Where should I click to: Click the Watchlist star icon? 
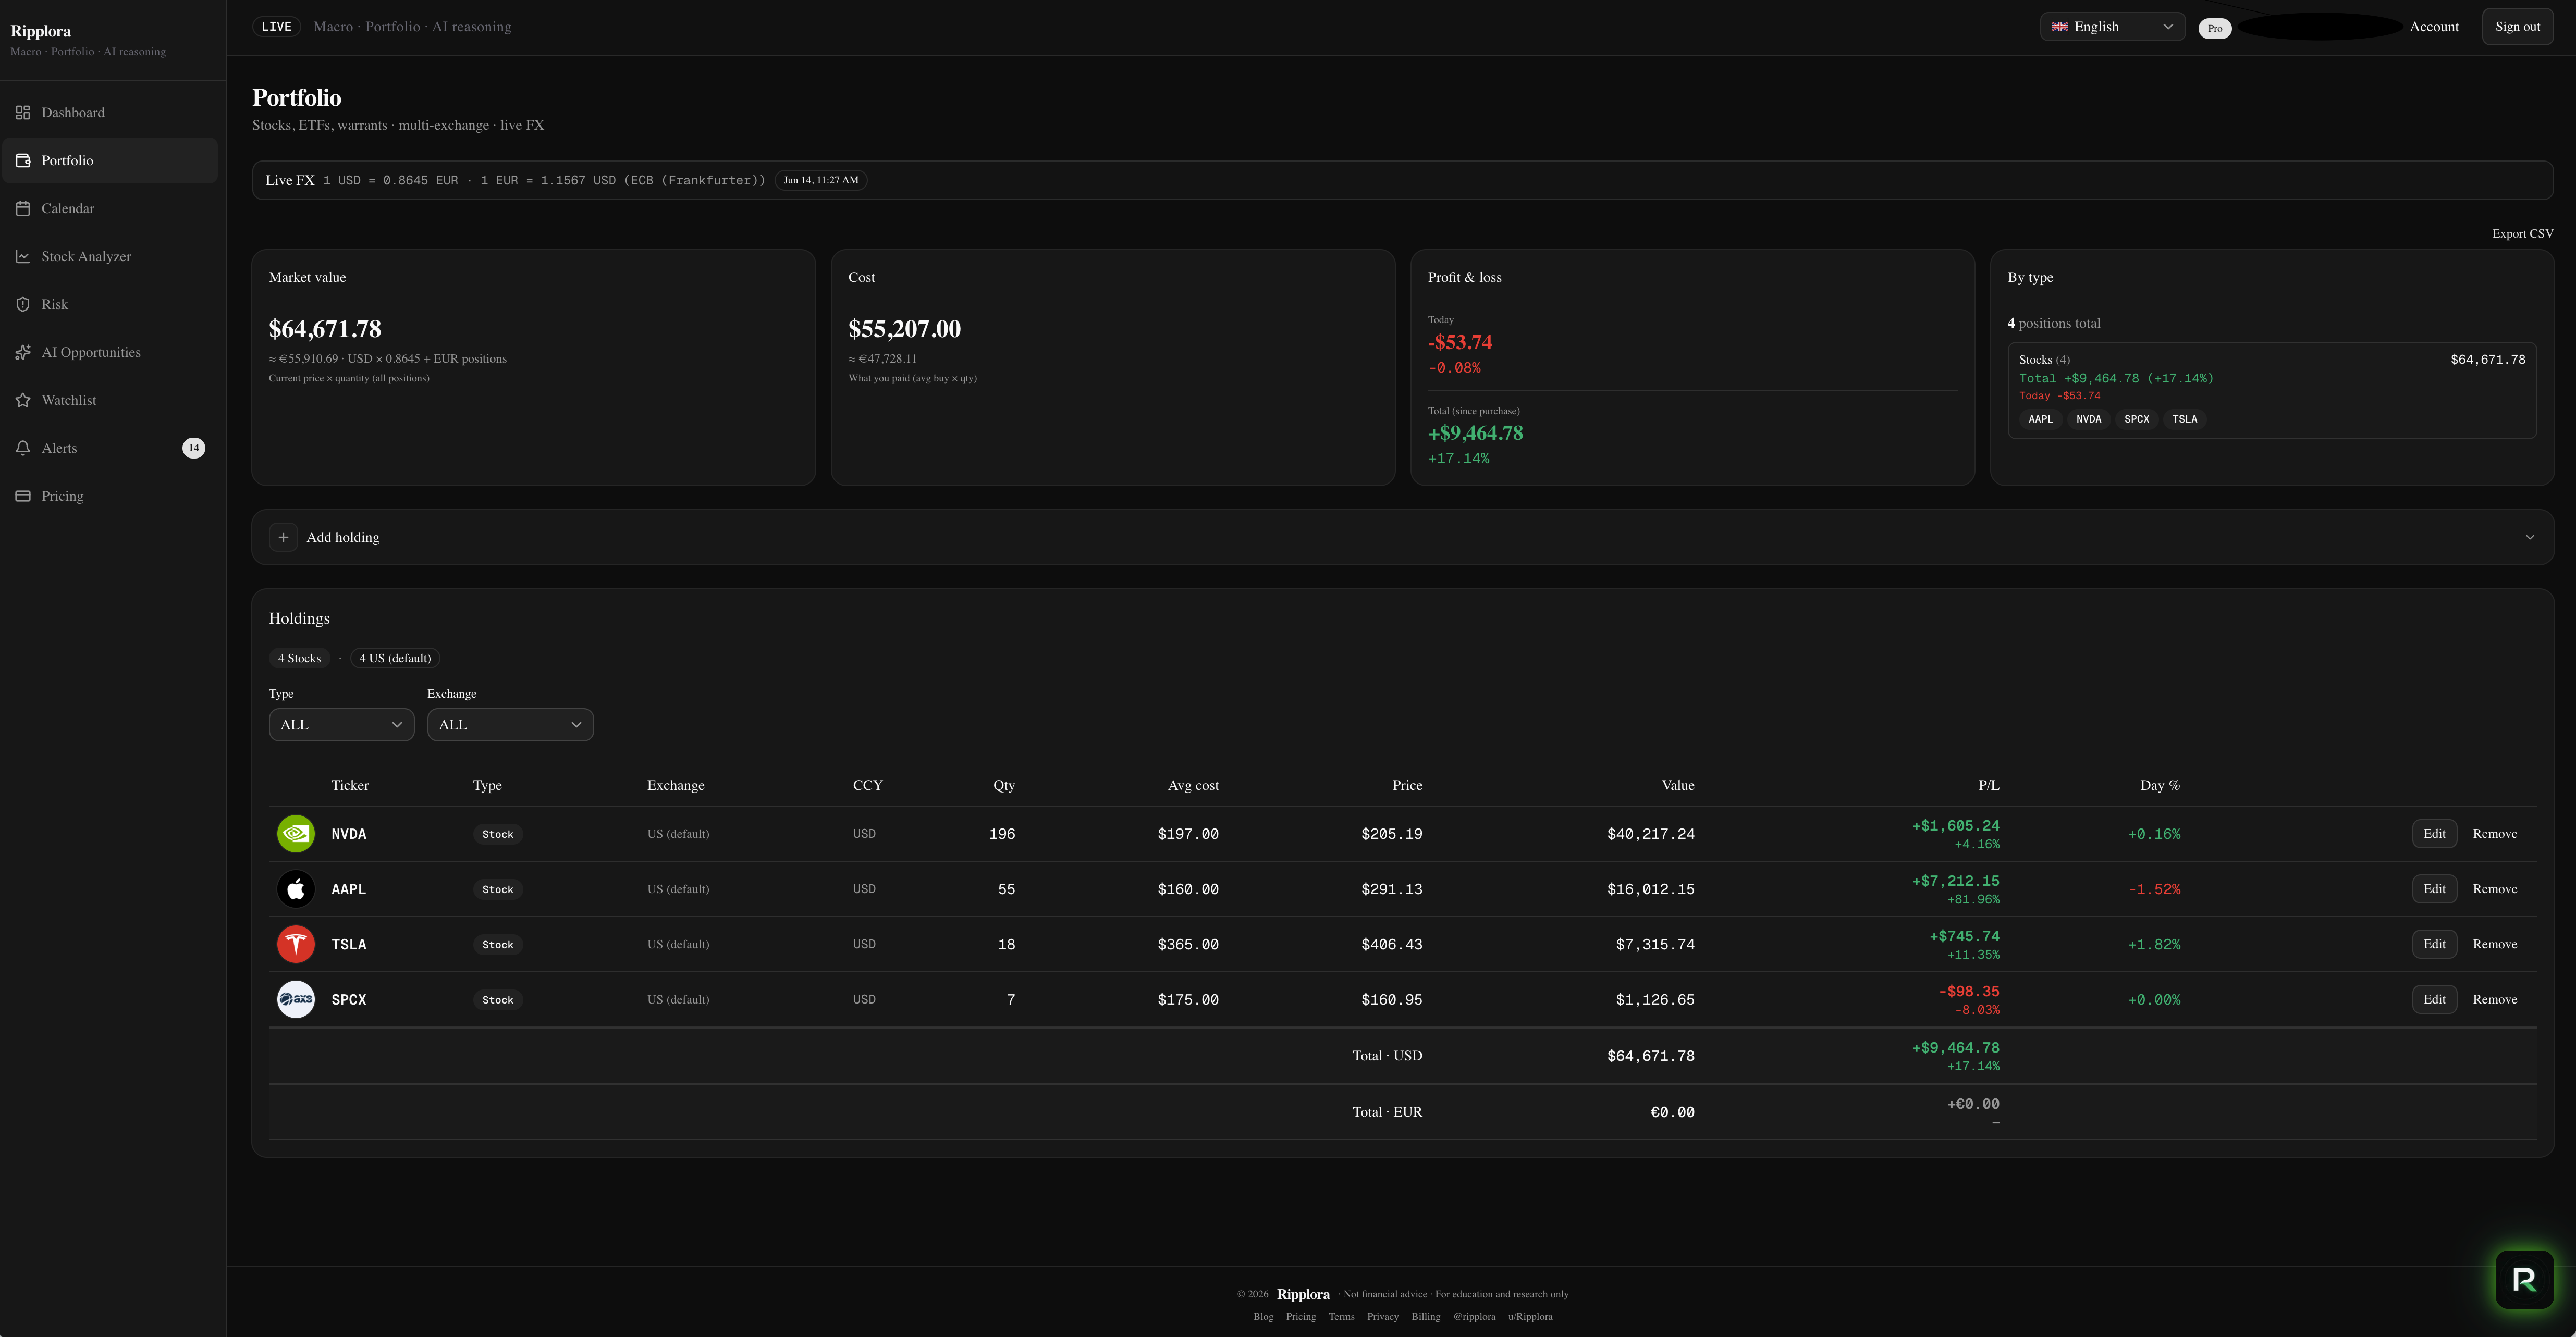[x=23, y=401]
